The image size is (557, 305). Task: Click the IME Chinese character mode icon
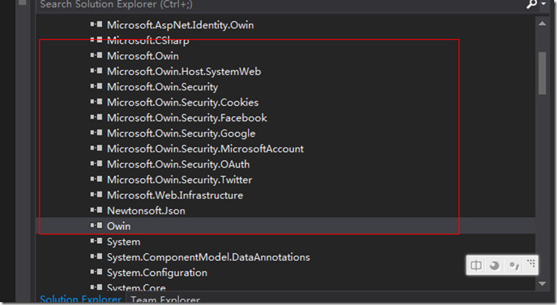[477, 265]
